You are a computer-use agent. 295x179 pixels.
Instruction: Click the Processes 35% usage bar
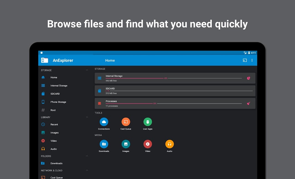point(174,103)
